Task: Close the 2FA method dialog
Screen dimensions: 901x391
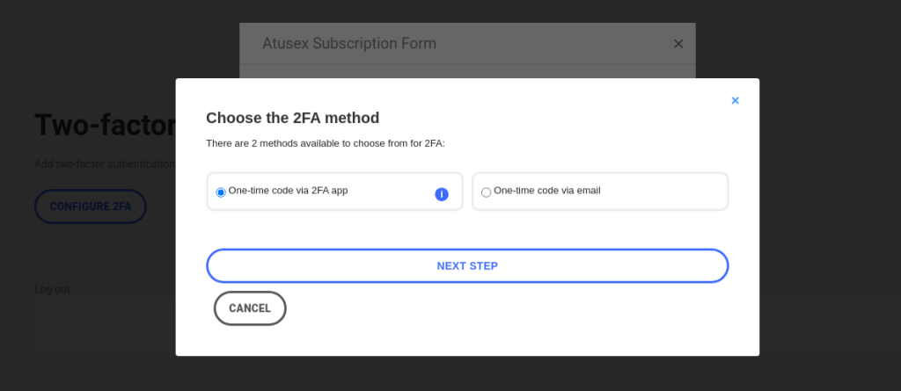Action: click(735, 101)
